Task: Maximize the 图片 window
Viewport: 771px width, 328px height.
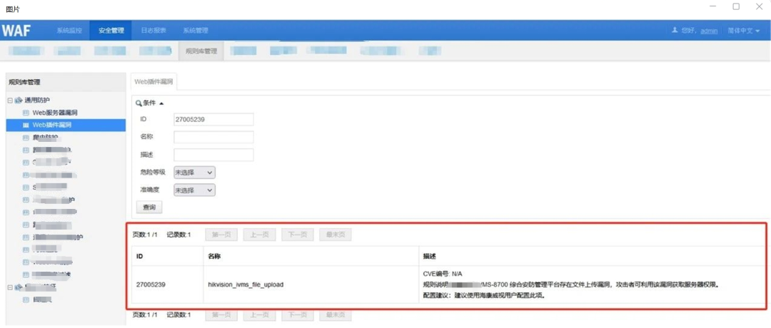Action: [736, 6]
